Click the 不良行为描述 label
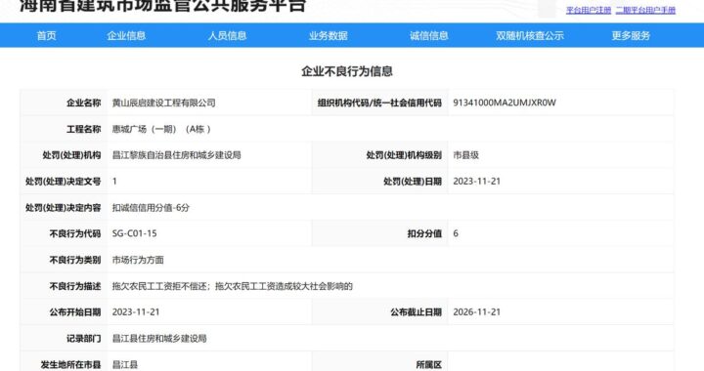Screen dimensions: 704x371 point(75,286)
